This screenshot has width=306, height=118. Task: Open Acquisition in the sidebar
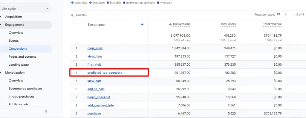tap(13, 17)
